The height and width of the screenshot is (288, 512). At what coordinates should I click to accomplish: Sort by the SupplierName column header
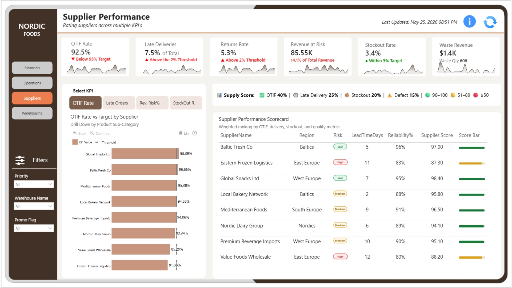(236, 135)
